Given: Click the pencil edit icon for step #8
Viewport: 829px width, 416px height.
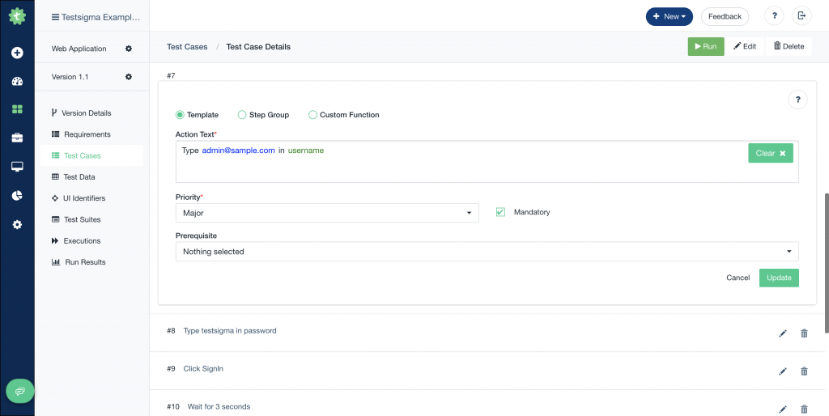Looking at the screenshot, I should point(783,333).
